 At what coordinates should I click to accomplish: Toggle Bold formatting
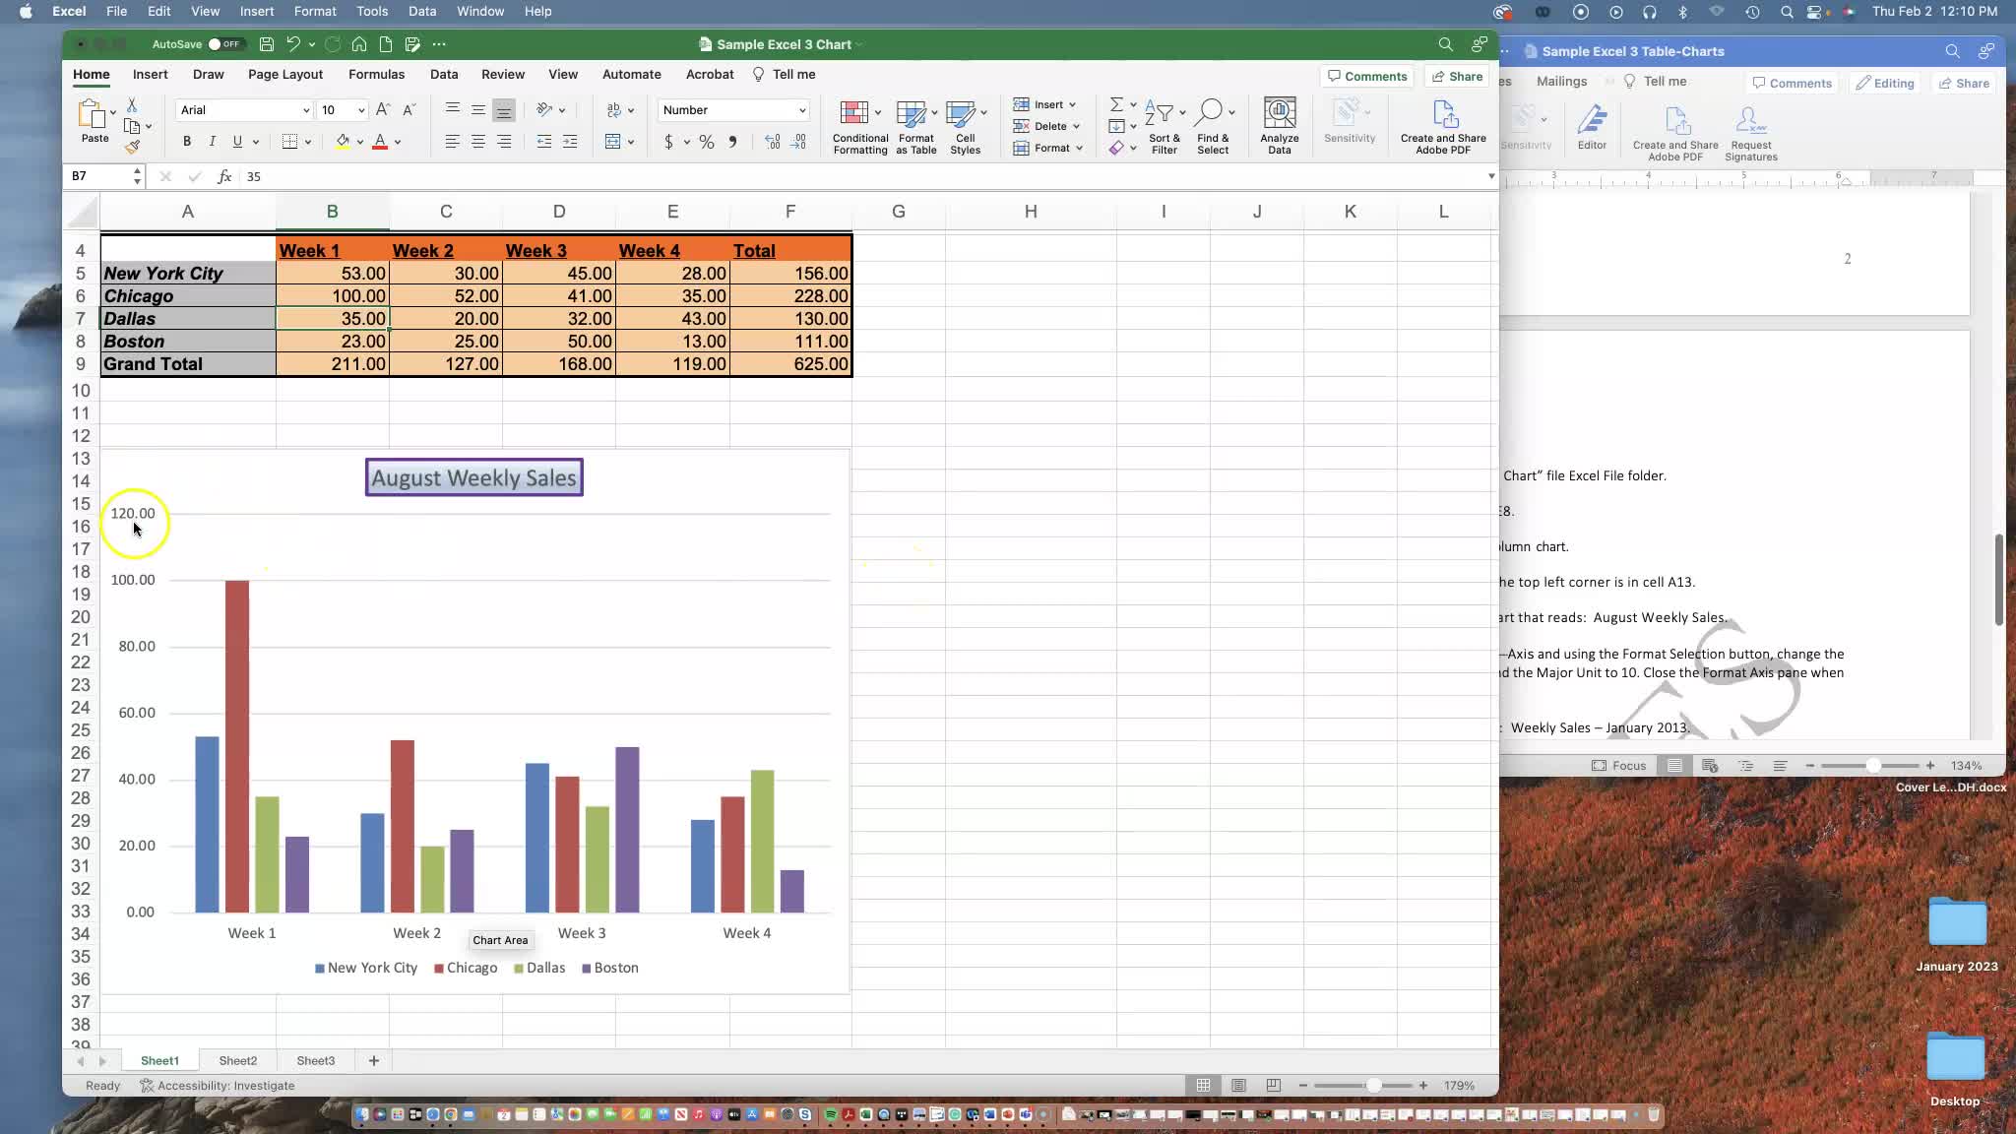(x=187, y=142)
